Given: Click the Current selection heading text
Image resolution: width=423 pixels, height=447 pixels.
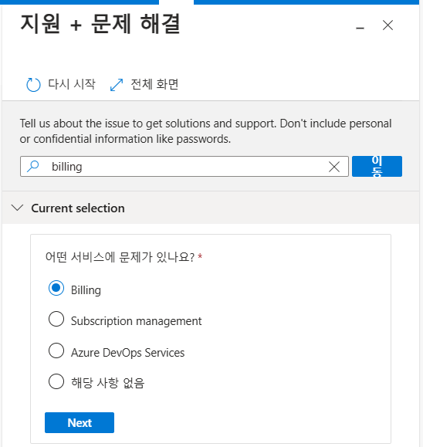Looking at the screenshot, I should click(x=78, y=208).
